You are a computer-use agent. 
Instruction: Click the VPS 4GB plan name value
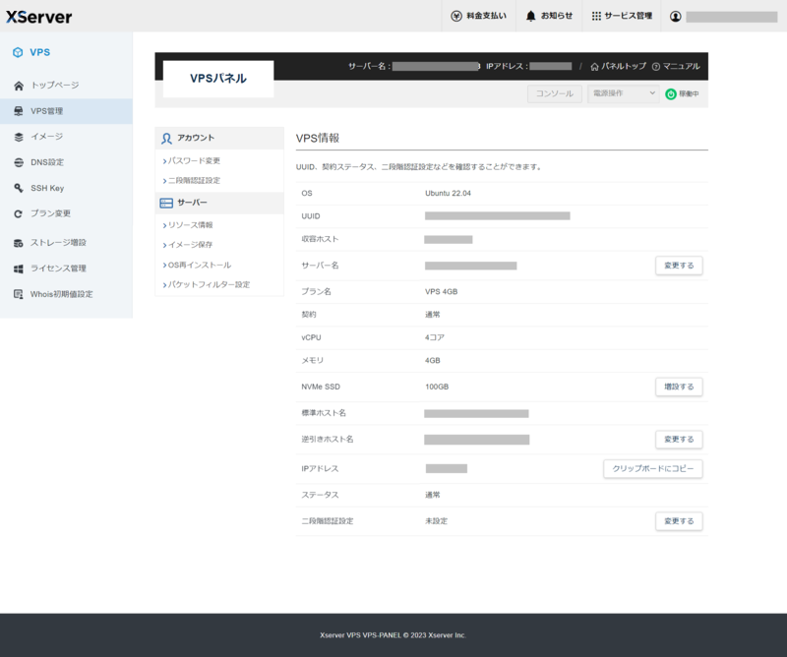point(441,291)
